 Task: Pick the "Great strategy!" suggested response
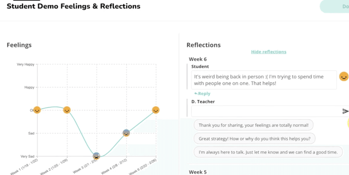tap(254, 138)
